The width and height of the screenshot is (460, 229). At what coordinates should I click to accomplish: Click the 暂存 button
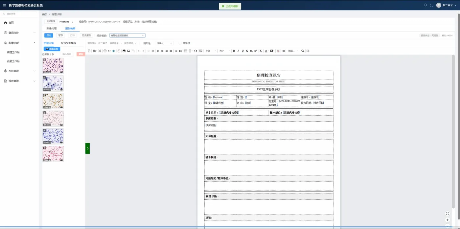60,35
